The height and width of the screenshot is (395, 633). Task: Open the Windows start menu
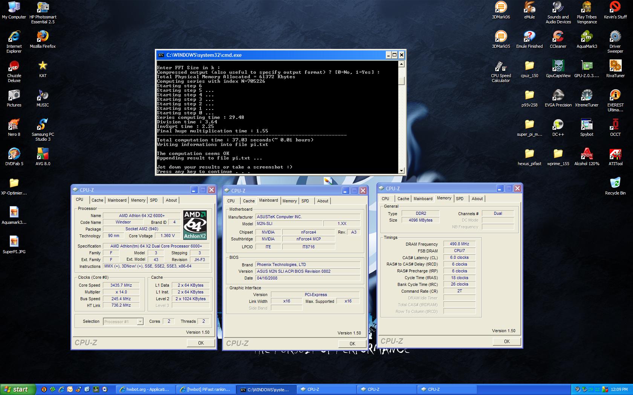click(x=18, y=389)
